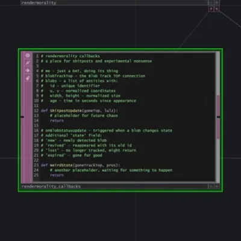The width and height of the screenshot is (241, 241).
Task: Activate viewer with plus icon on rendermorality_callbacks
Action: [x=217, y=187]
